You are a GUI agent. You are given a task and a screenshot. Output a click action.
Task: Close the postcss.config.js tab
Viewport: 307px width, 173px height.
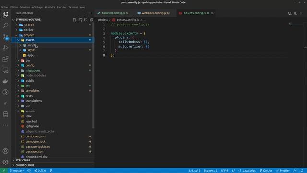(212, 13)
